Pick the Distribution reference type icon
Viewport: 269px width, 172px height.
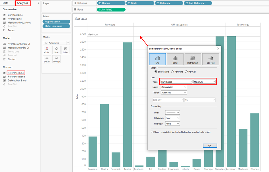(193, 59)
